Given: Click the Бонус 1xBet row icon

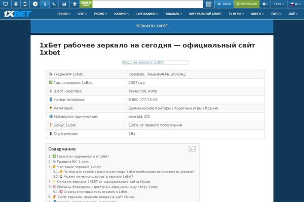Looking at the screenshot, I should pyautogui.click(x=51, y=125).
